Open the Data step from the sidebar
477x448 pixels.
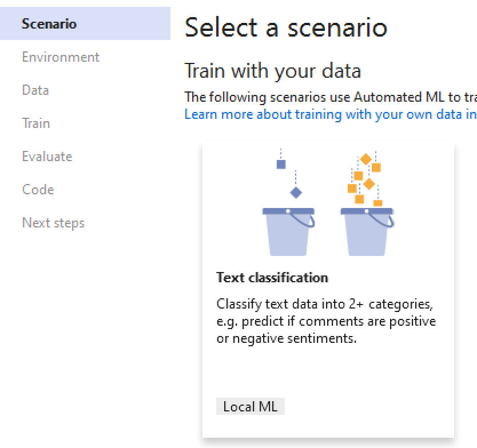click(34, 90)
